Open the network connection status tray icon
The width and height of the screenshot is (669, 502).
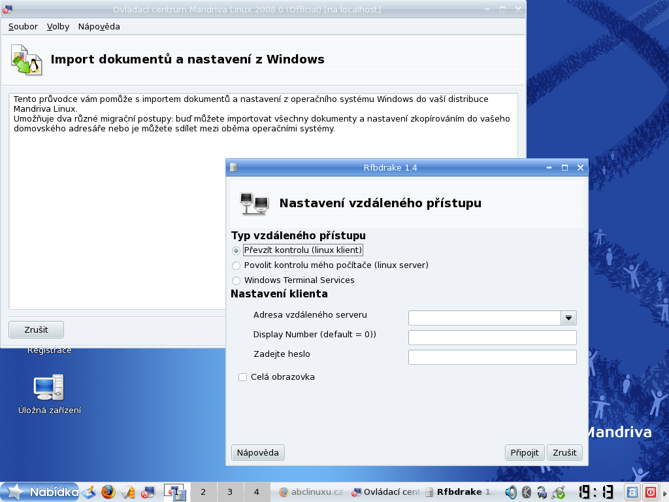point(558,492)
